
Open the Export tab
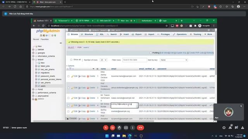(x=137, y=34)
